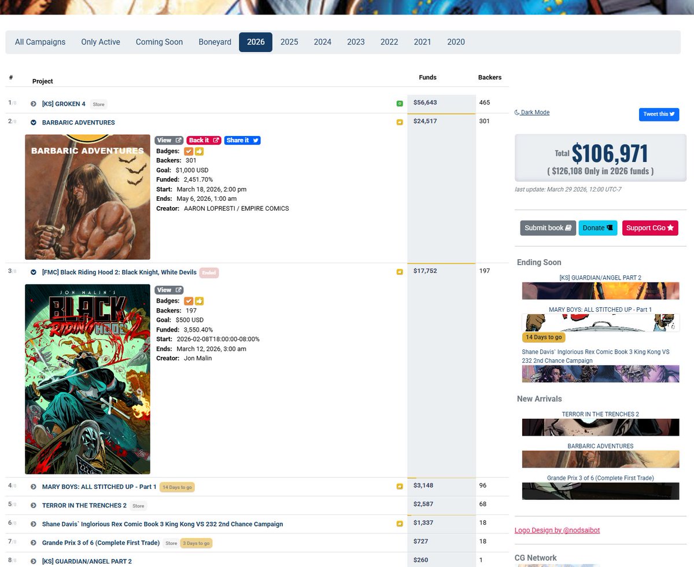Select the Only Active tab

101,42
